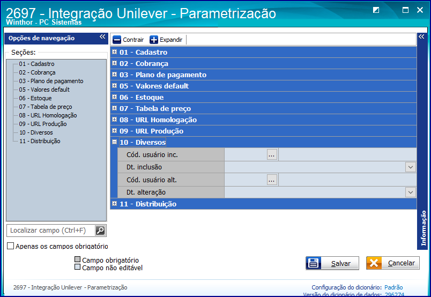The image size is (431, 297).
Task: Click the Informação vertical panel label
Action: pyautogui.click(x=423, y=228)
